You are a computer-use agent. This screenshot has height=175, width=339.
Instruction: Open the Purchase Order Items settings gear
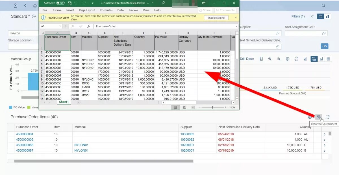tap(310, 117)
